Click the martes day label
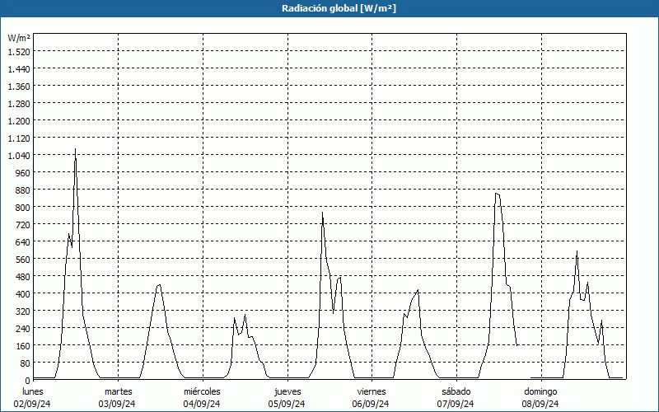Image resolution: width=659 pixels, height=412 pixels. 119,391
